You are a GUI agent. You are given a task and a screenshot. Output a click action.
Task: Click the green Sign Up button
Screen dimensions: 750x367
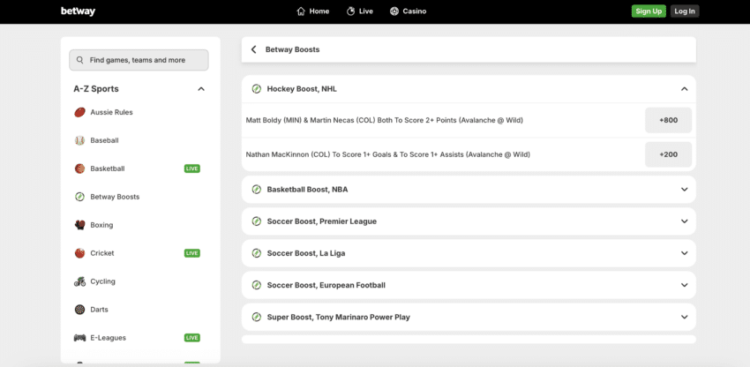tap(649, 11)
